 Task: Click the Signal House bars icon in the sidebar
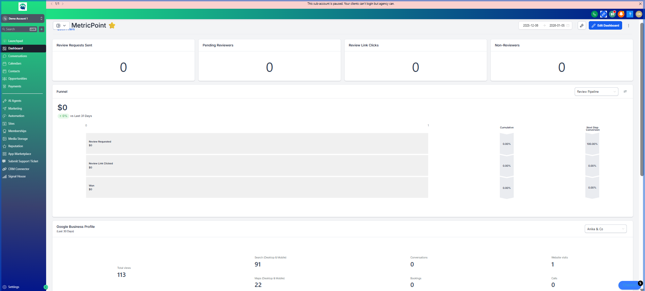point(4,176)
